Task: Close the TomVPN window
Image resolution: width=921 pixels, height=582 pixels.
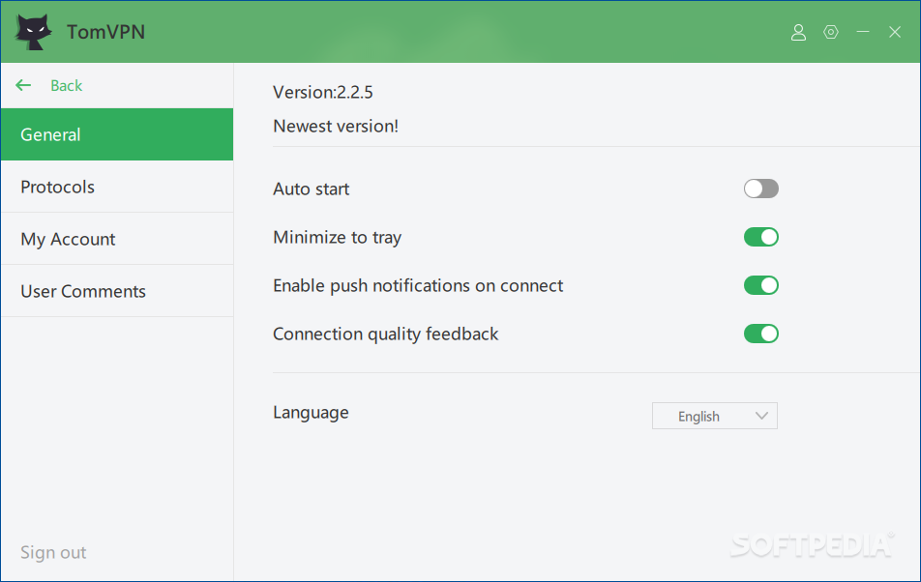Action: 895,32
